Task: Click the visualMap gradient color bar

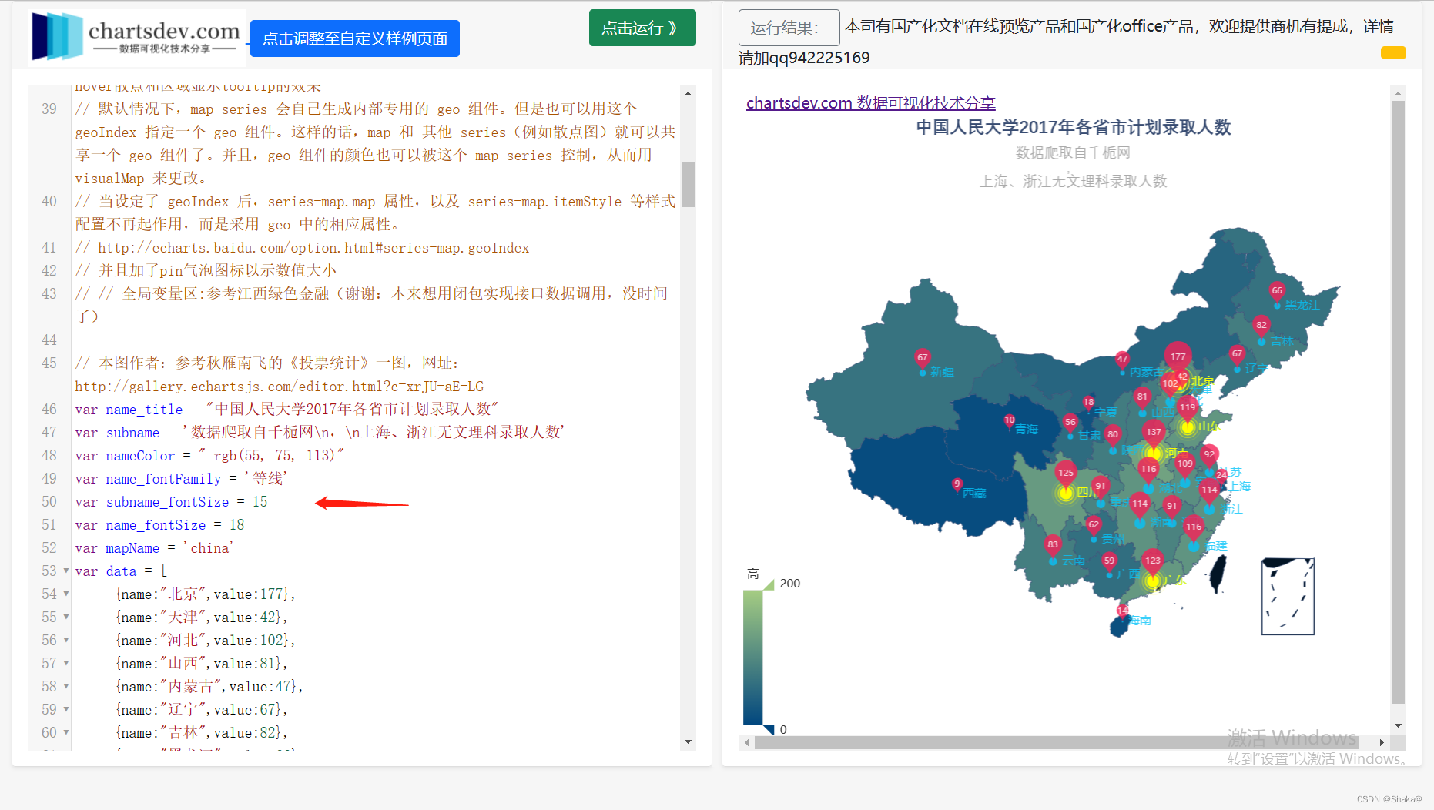Action: (x=752, y=658)
